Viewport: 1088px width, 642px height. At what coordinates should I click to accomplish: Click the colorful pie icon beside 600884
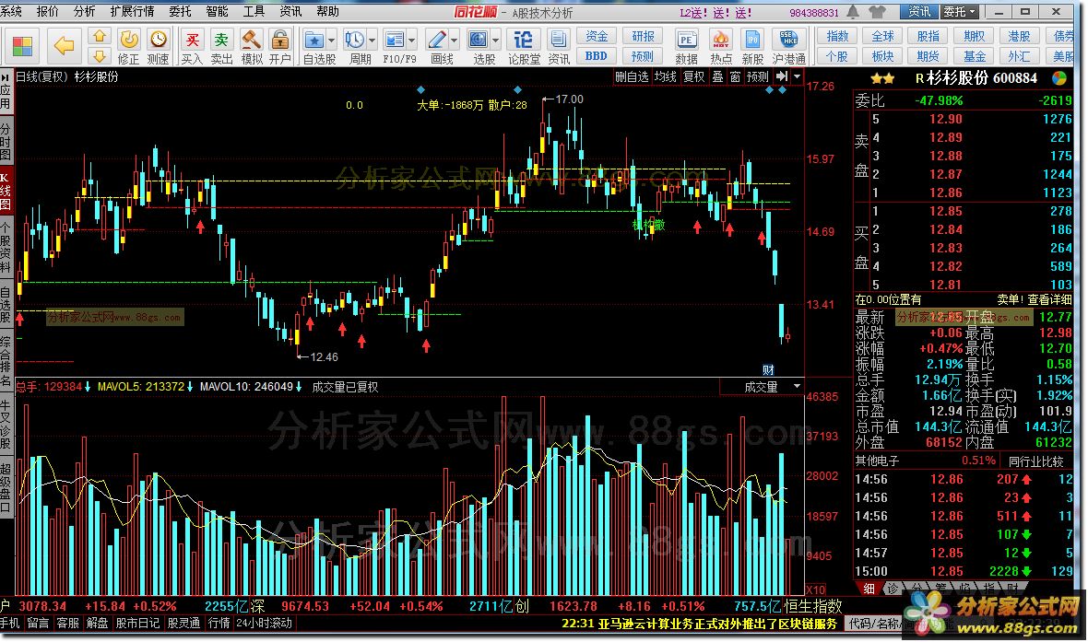click(1059, 77)
